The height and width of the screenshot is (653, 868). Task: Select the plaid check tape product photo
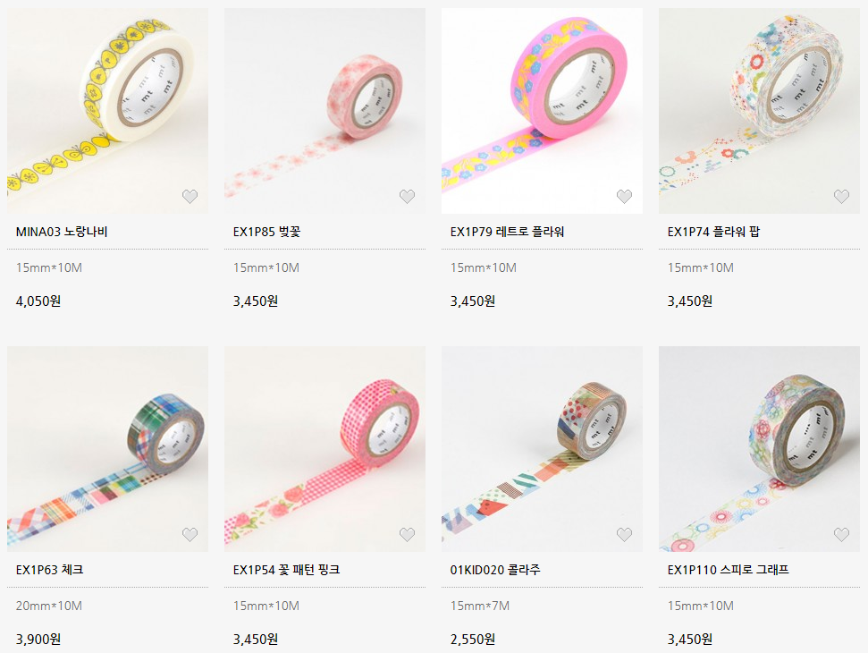(x=108, y=449)
